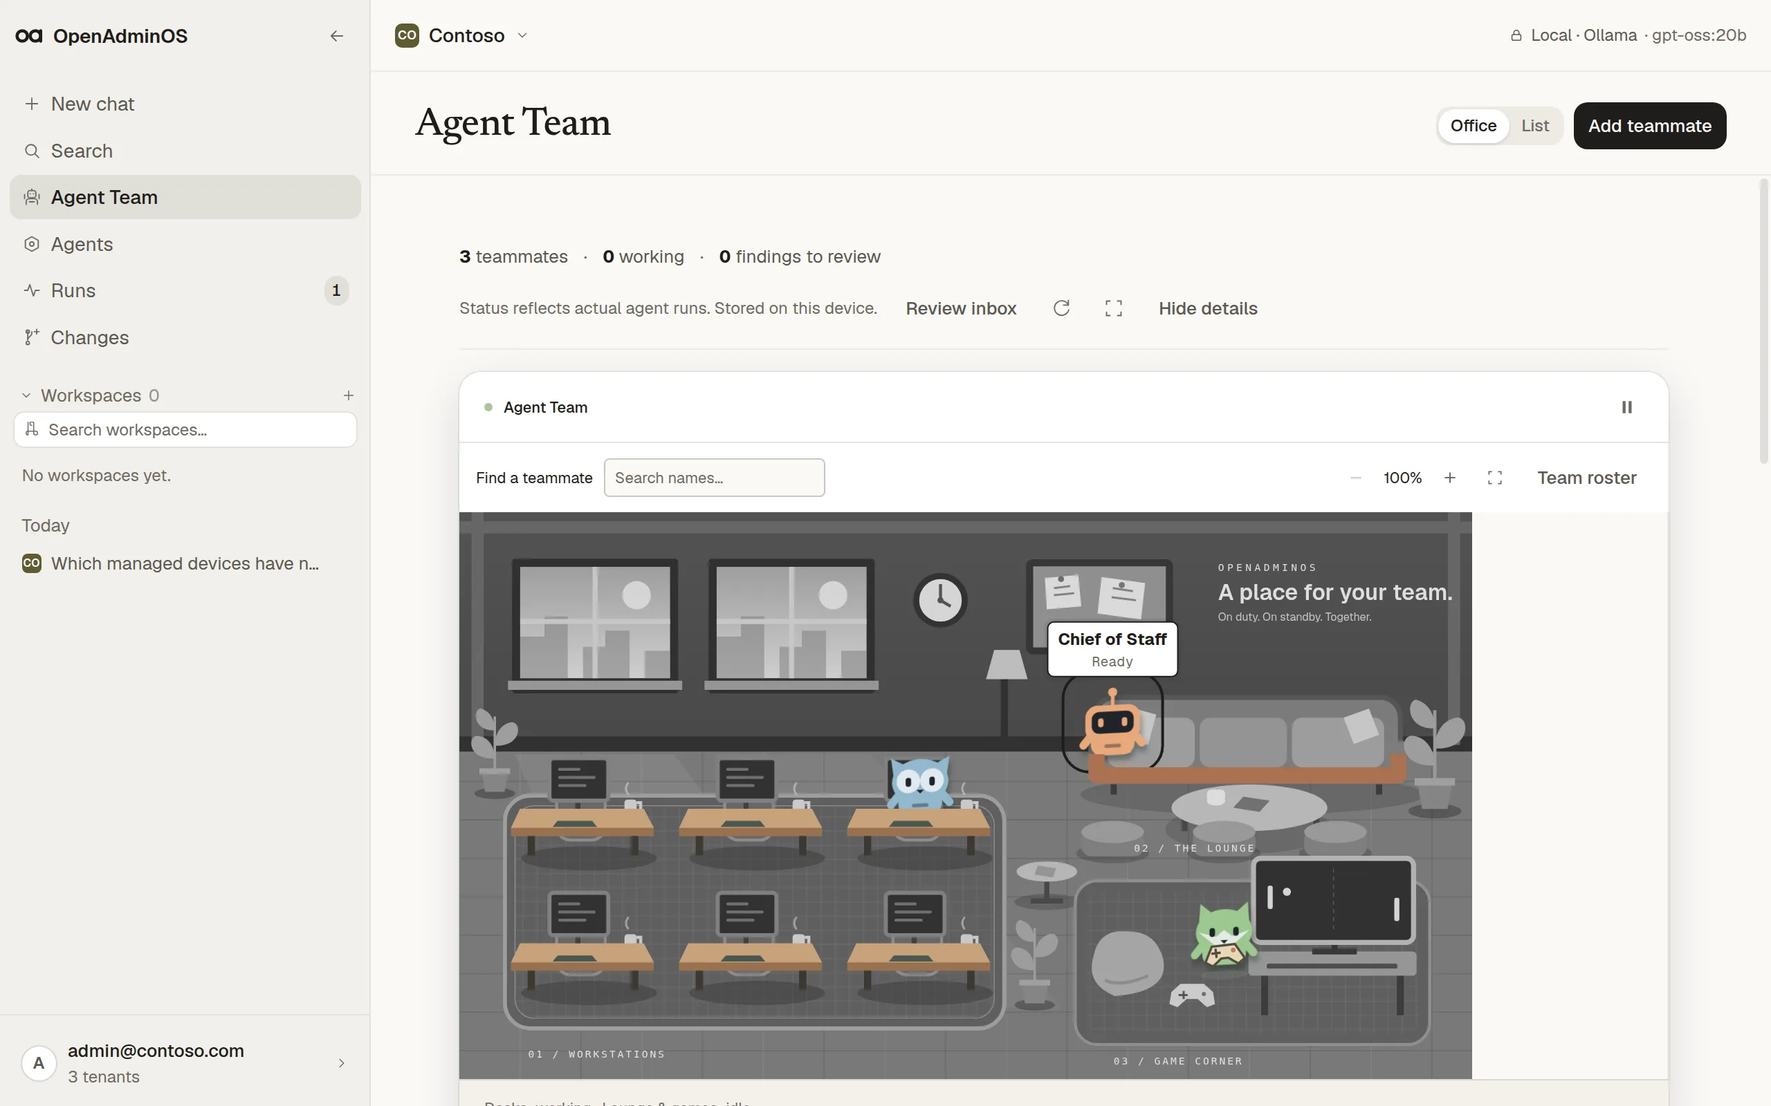Image resolution: width=1771 pixels, height=1106 pixels.
Task: Switch to List view
Action: tap(1534, 126)
